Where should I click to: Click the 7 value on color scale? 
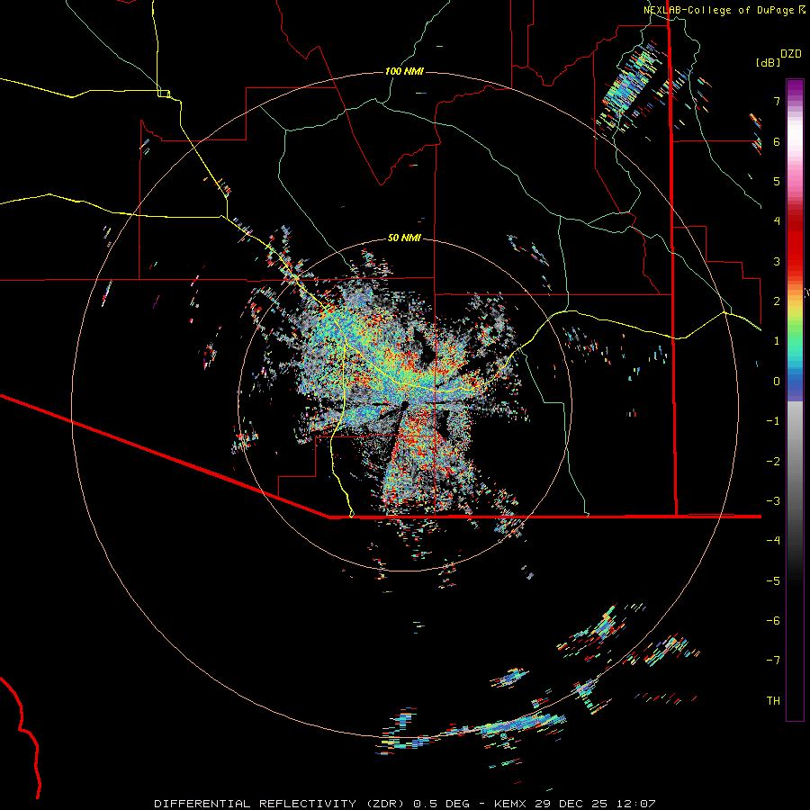pos(777,101)
